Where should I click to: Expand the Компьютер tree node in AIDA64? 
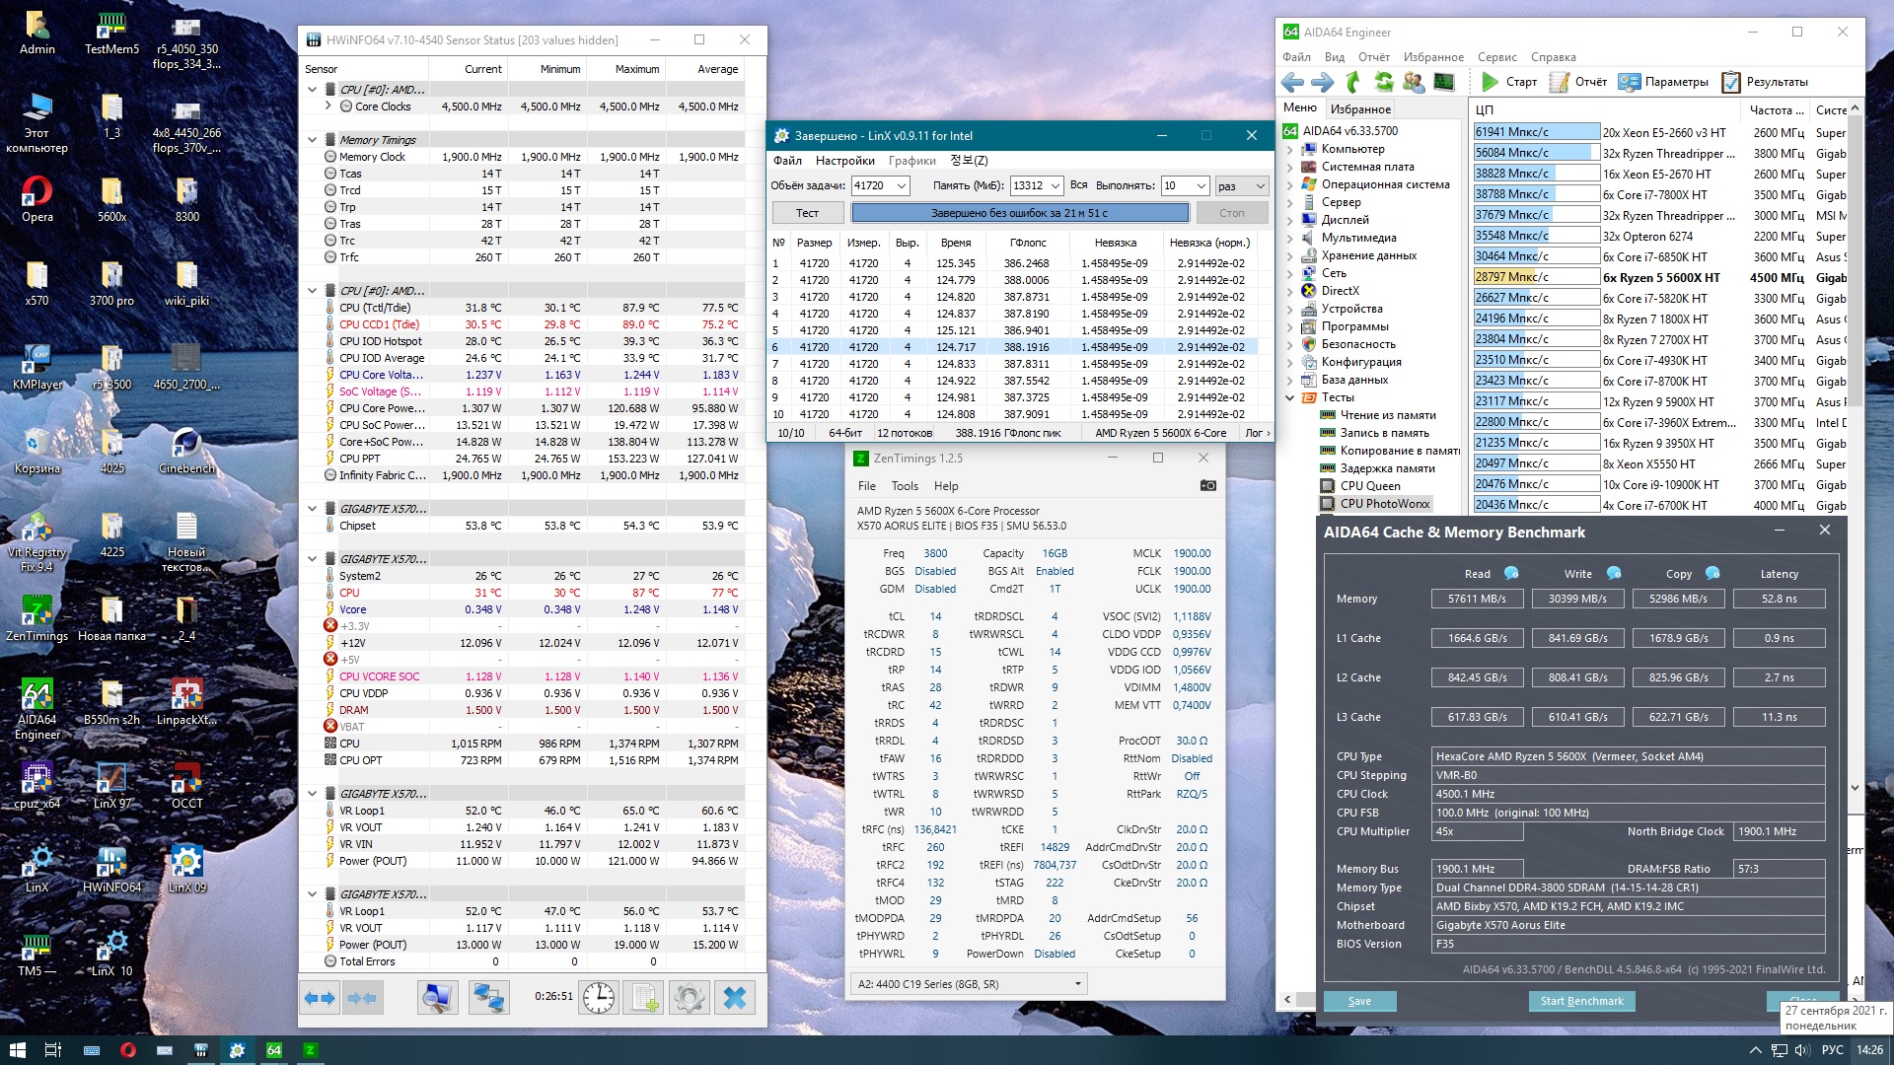pos(1289,149)
